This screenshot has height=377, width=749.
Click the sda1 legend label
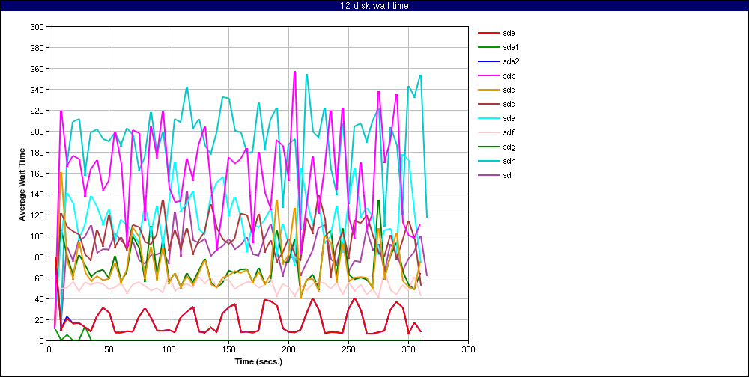tap(511, 48)
